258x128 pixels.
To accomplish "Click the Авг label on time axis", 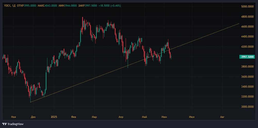I will (x=222, y=117).
